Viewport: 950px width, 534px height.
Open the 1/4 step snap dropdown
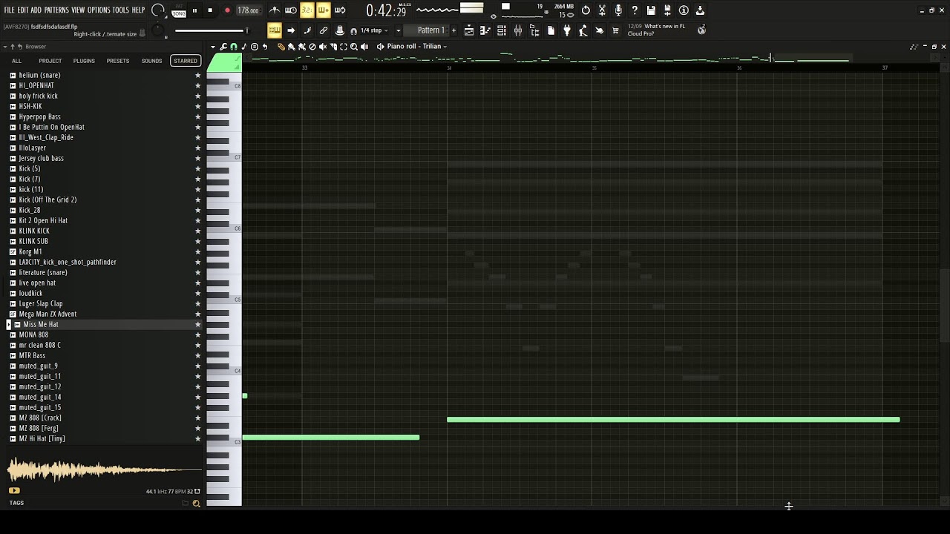click(376, 30)
